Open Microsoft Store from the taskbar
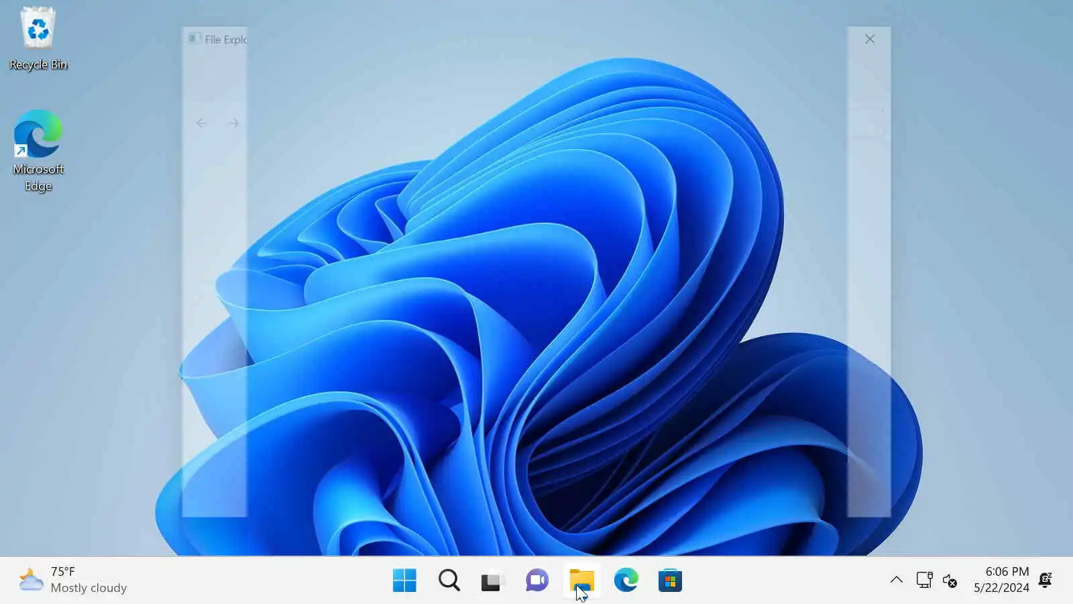Image resolution: width=1073 pixels, height=604 pixels. click(x=670, y=581)
